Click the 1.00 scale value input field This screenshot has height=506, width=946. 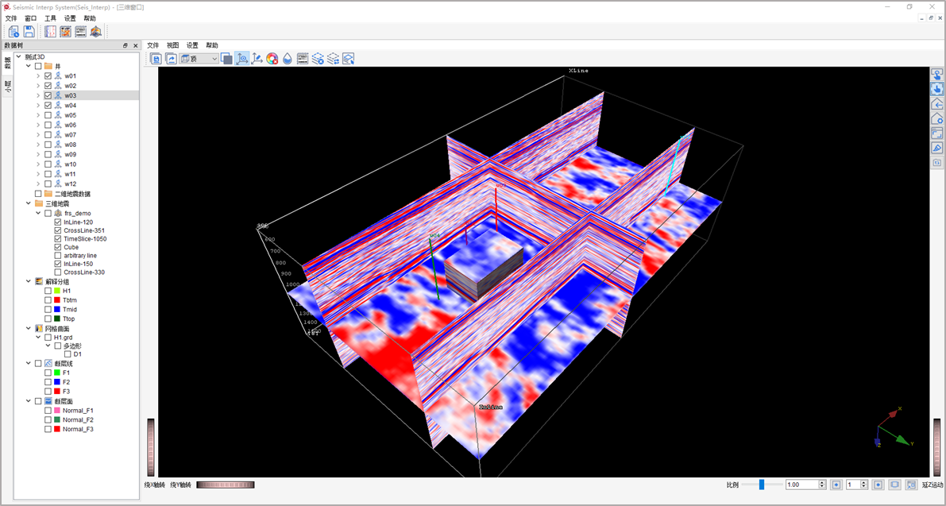click(x=804, y=485)
